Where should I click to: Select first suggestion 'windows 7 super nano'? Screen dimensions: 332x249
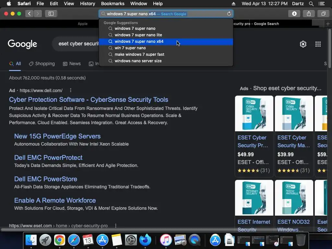[166, 29]
